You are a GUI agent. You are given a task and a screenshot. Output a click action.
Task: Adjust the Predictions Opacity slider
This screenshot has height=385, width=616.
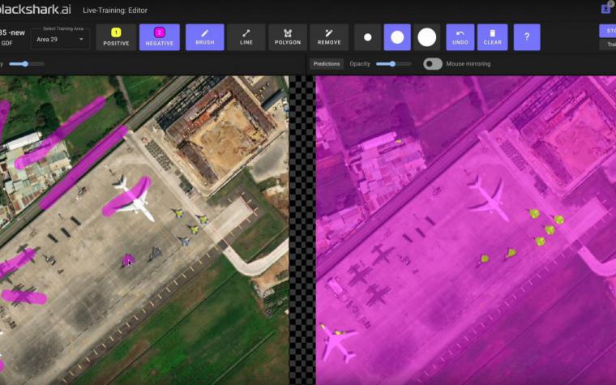point(393,64)
